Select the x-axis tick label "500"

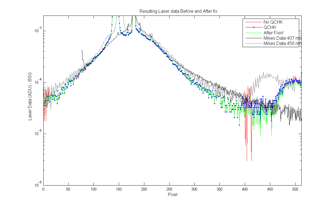(x=295, y=189)
